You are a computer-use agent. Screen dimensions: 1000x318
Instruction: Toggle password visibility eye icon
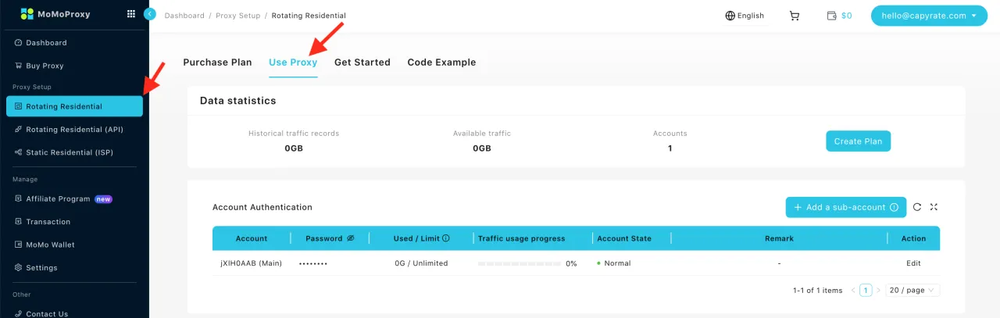[x=350, y=238]
